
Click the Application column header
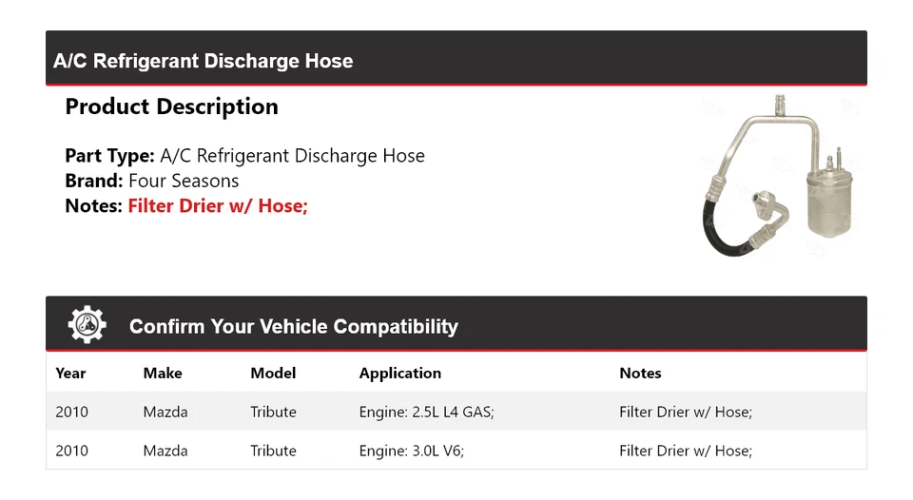pyautogui.click(x=399, y=374)
